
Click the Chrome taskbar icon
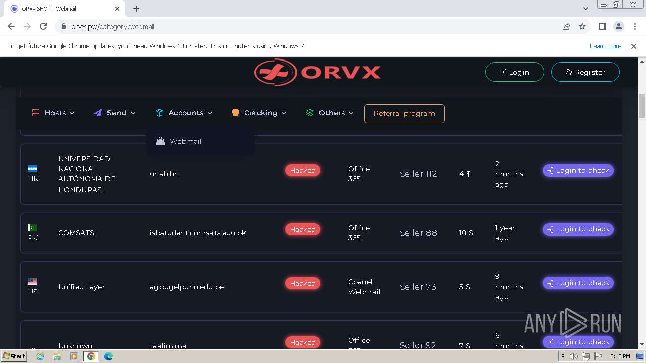pyautogui.click(x=91, y=356)
